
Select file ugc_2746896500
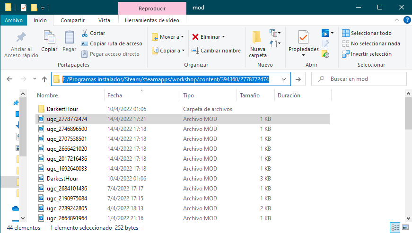pyautogui.click(x=183, y=129)
